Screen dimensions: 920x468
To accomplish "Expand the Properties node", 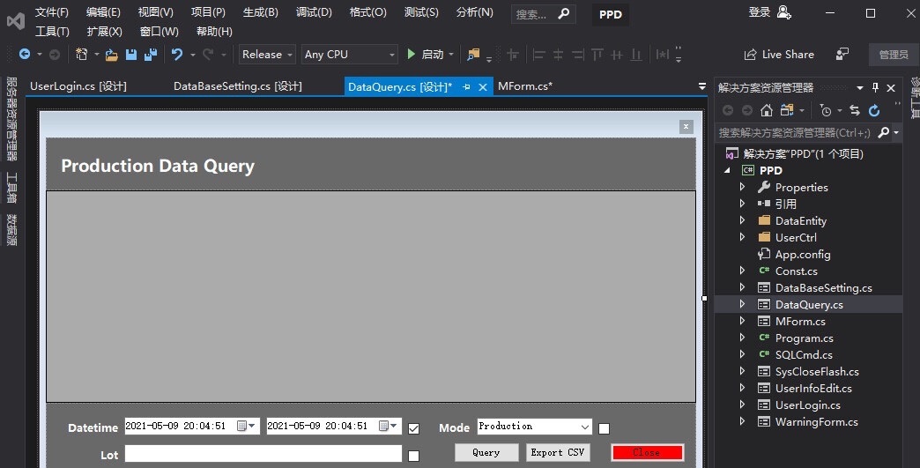I will (x=742, y=187).
